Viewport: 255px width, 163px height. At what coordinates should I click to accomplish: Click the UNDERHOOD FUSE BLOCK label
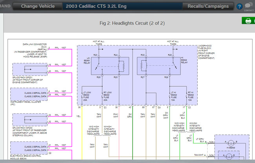[206, 52]
